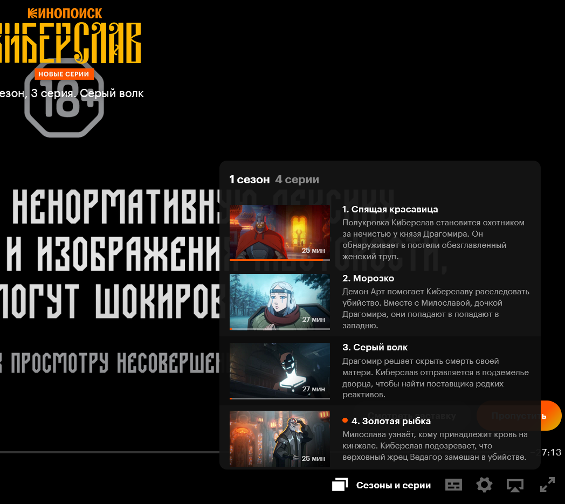Click the '1 сезон' season header

point(250,179)
